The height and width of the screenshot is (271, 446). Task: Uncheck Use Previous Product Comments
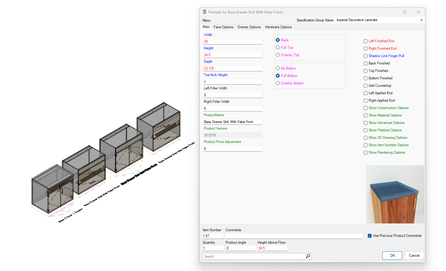point(370,236)
